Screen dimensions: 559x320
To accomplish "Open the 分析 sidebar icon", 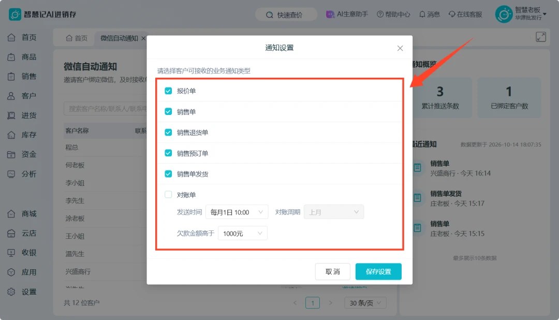I will pyautogui.click(x=11, y=174).
